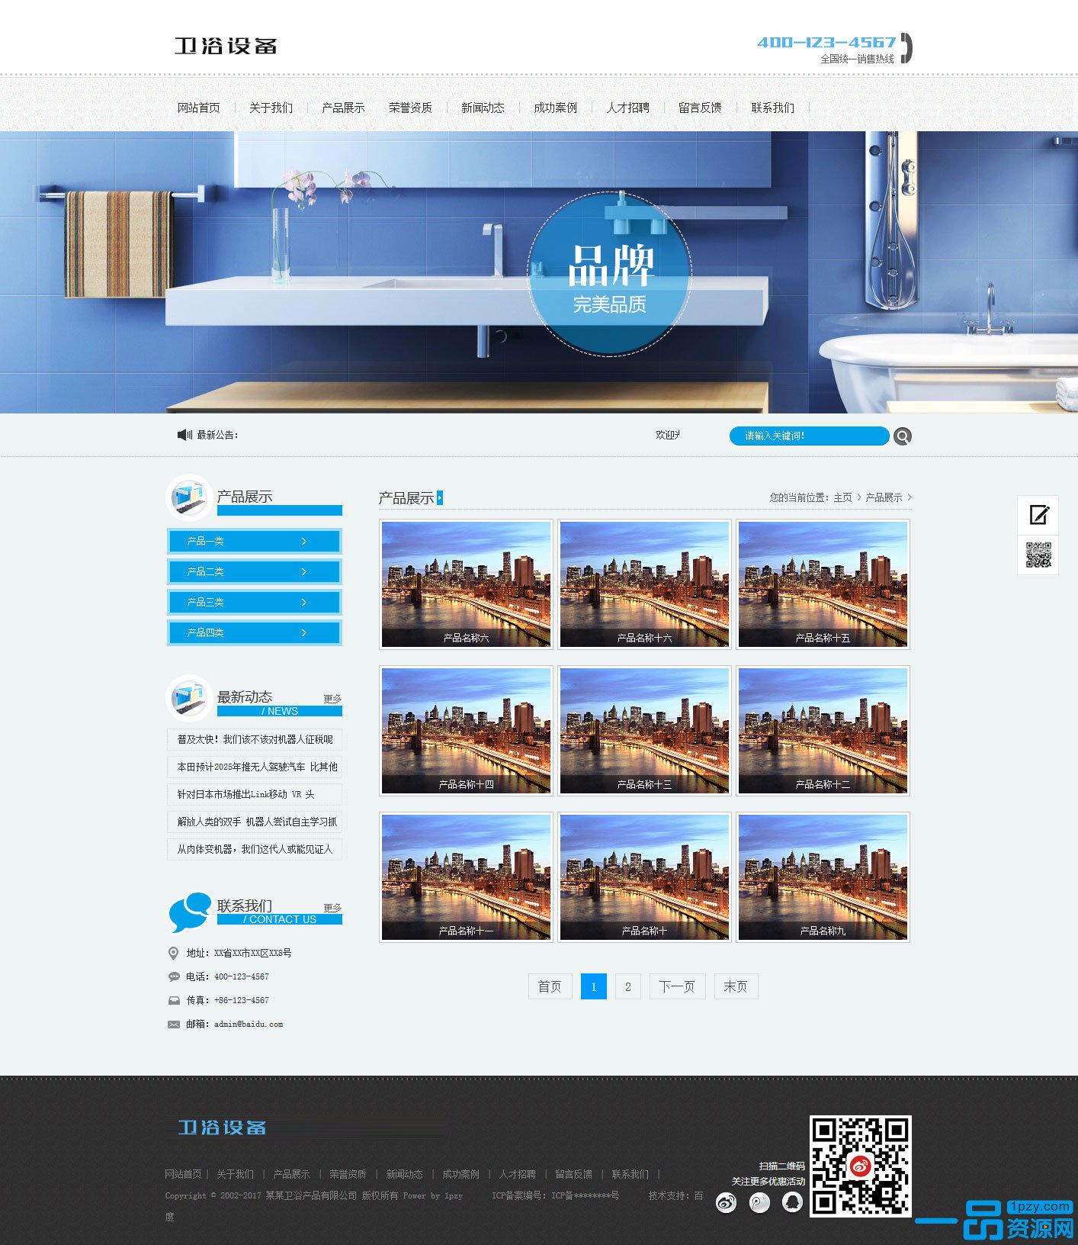Open product thumbnail 产品名称十二
The height and width of the screenshot is (1245, 1078).
[x=823, y=731]
